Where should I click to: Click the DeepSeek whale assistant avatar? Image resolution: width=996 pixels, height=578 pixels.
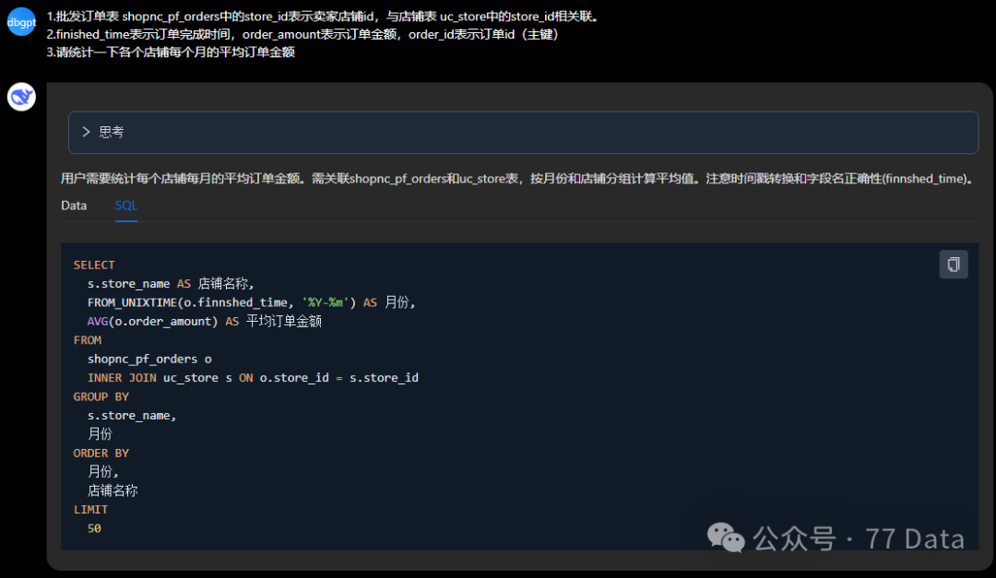[x=21, y=97]
